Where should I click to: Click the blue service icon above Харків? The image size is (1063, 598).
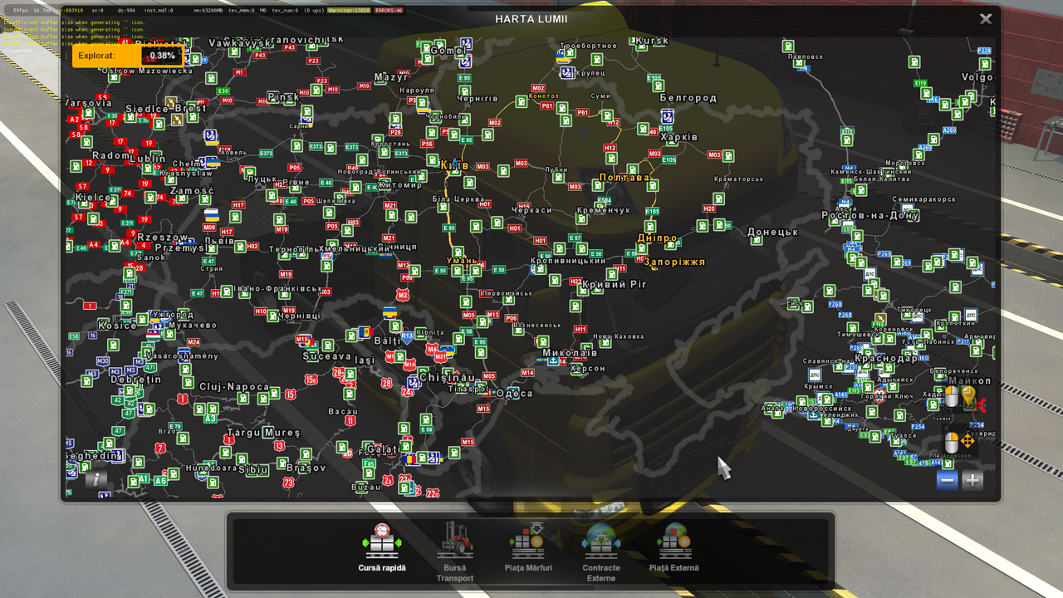[x=667, y=116]
